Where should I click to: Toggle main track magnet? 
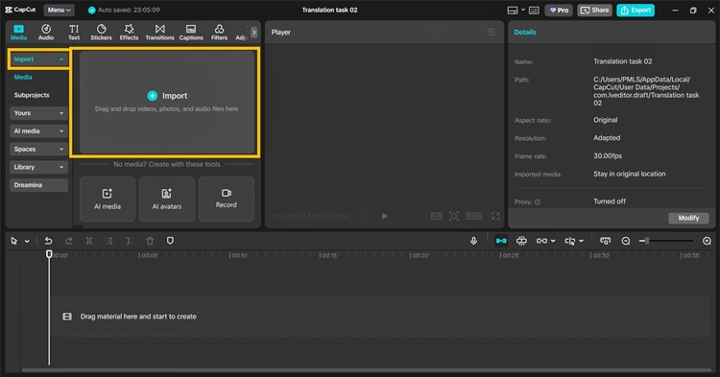point(501,241)
